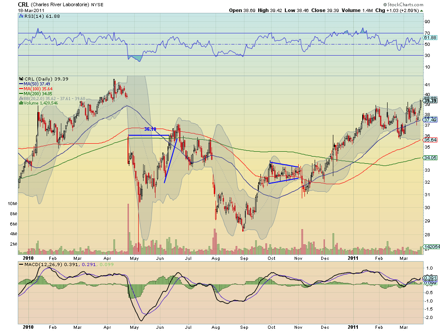Screen dimensions: 440x331
Task: Click the MACD histogram value '0.099'
Action: point(107,264)
